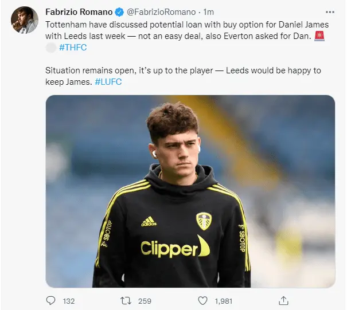Screen dimensions: 347x310
Task: Enlarge the Daniel James photo
Action: coord(190,191)
